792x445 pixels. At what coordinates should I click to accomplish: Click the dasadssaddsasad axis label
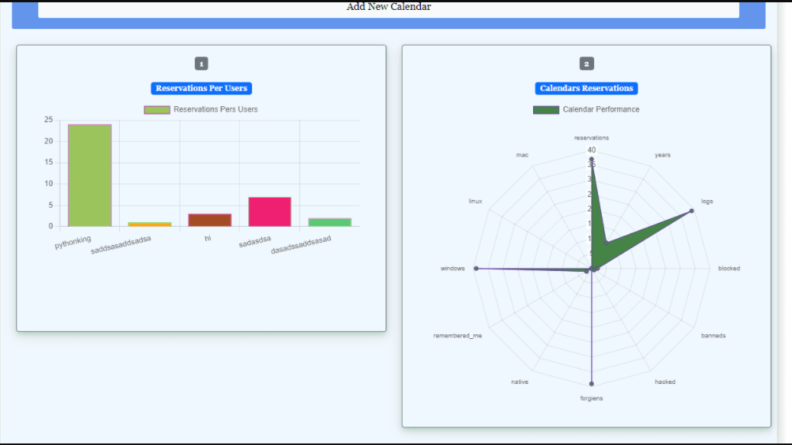301,245
